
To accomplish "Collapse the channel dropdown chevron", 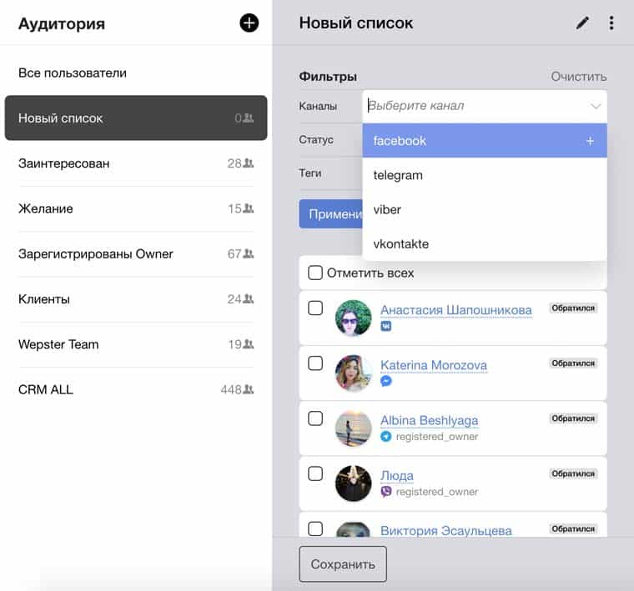I will click(x=596, y=107).
